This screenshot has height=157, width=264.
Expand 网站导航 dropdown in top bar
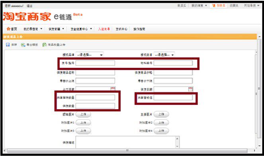tap(258, 6)
